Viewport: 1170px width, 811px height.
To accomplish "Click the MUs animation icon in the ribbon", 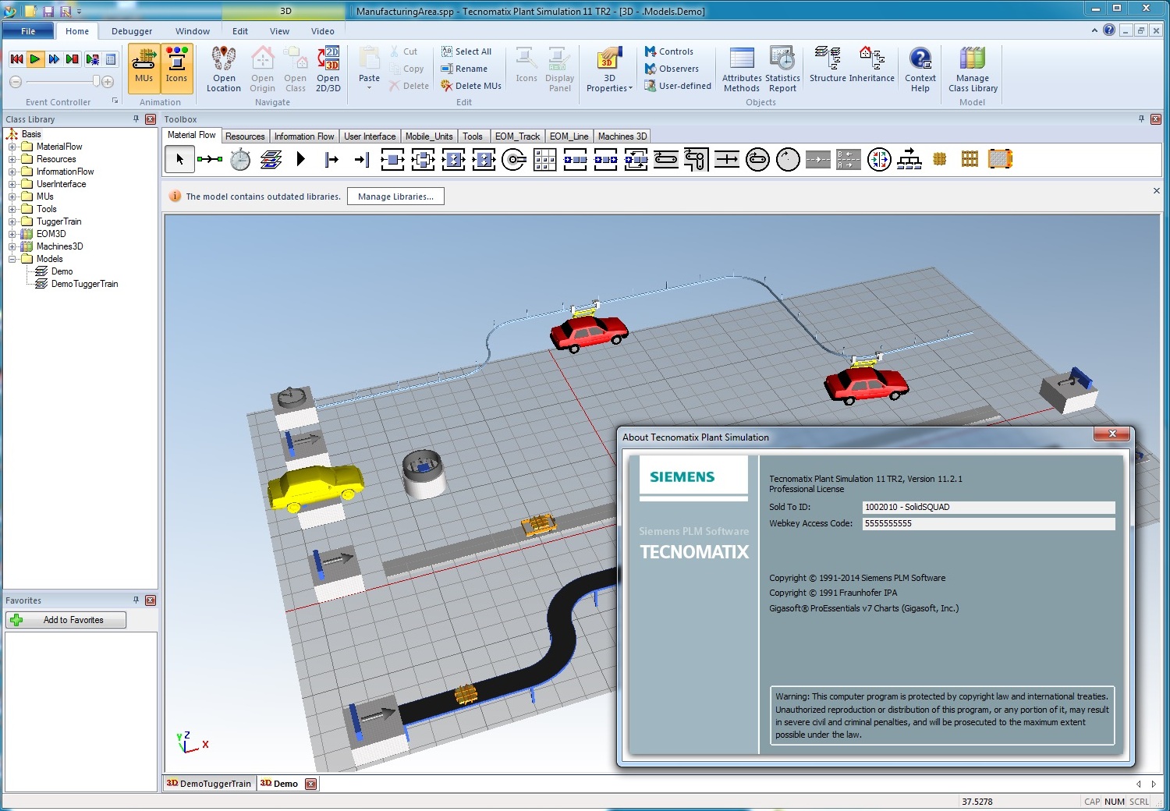I will click(x=144, y=69).
